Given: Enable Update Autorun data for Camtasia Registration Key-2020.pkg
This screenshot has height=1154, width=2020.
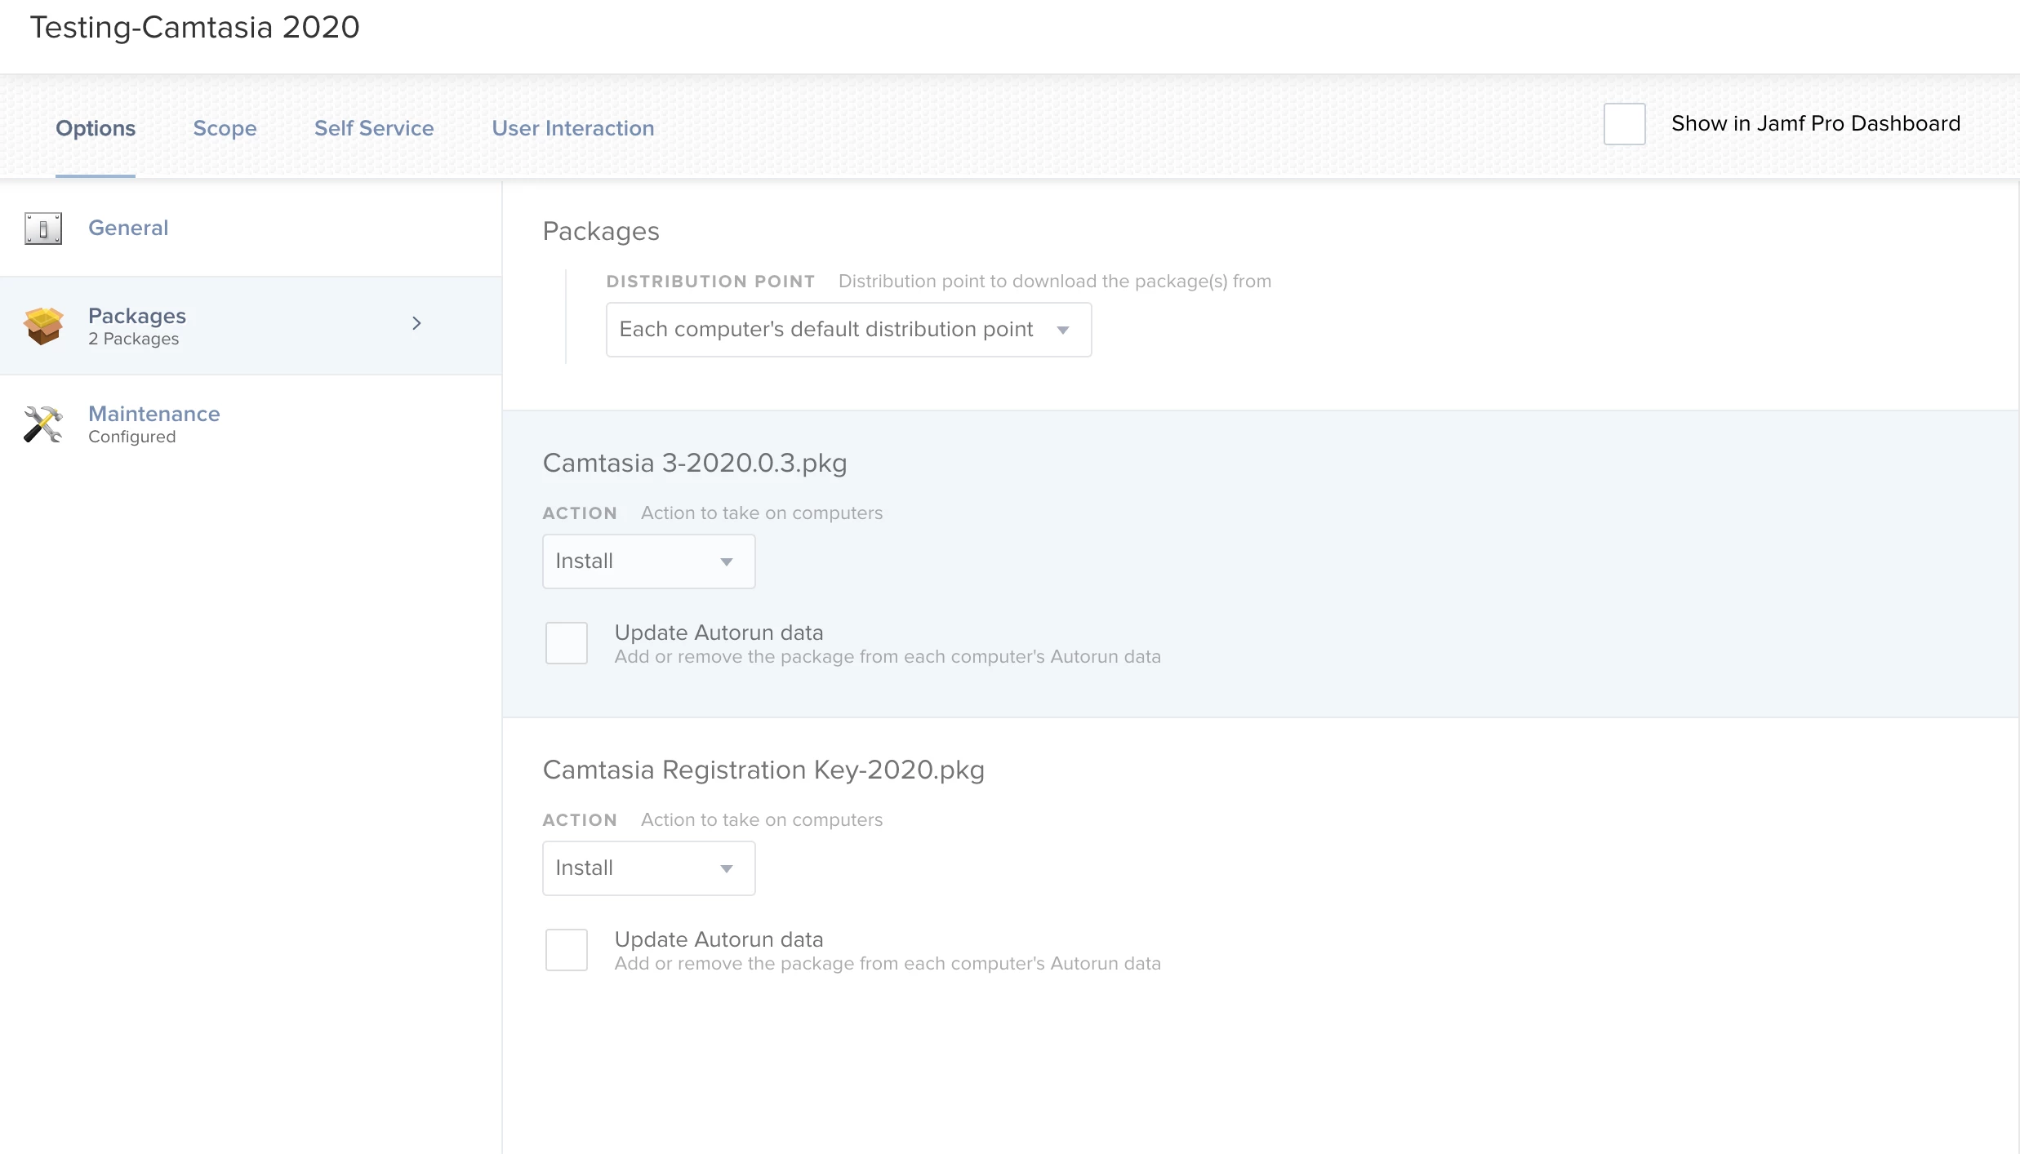Looking at the screenshot, I should pos(567,950).
